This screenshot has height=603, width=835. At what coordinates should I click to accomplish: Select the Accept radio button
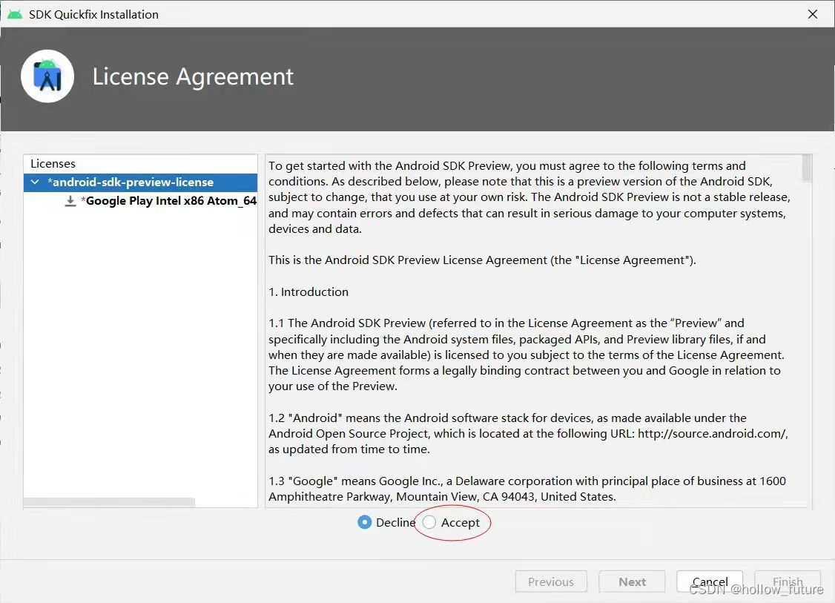[429, 523]
